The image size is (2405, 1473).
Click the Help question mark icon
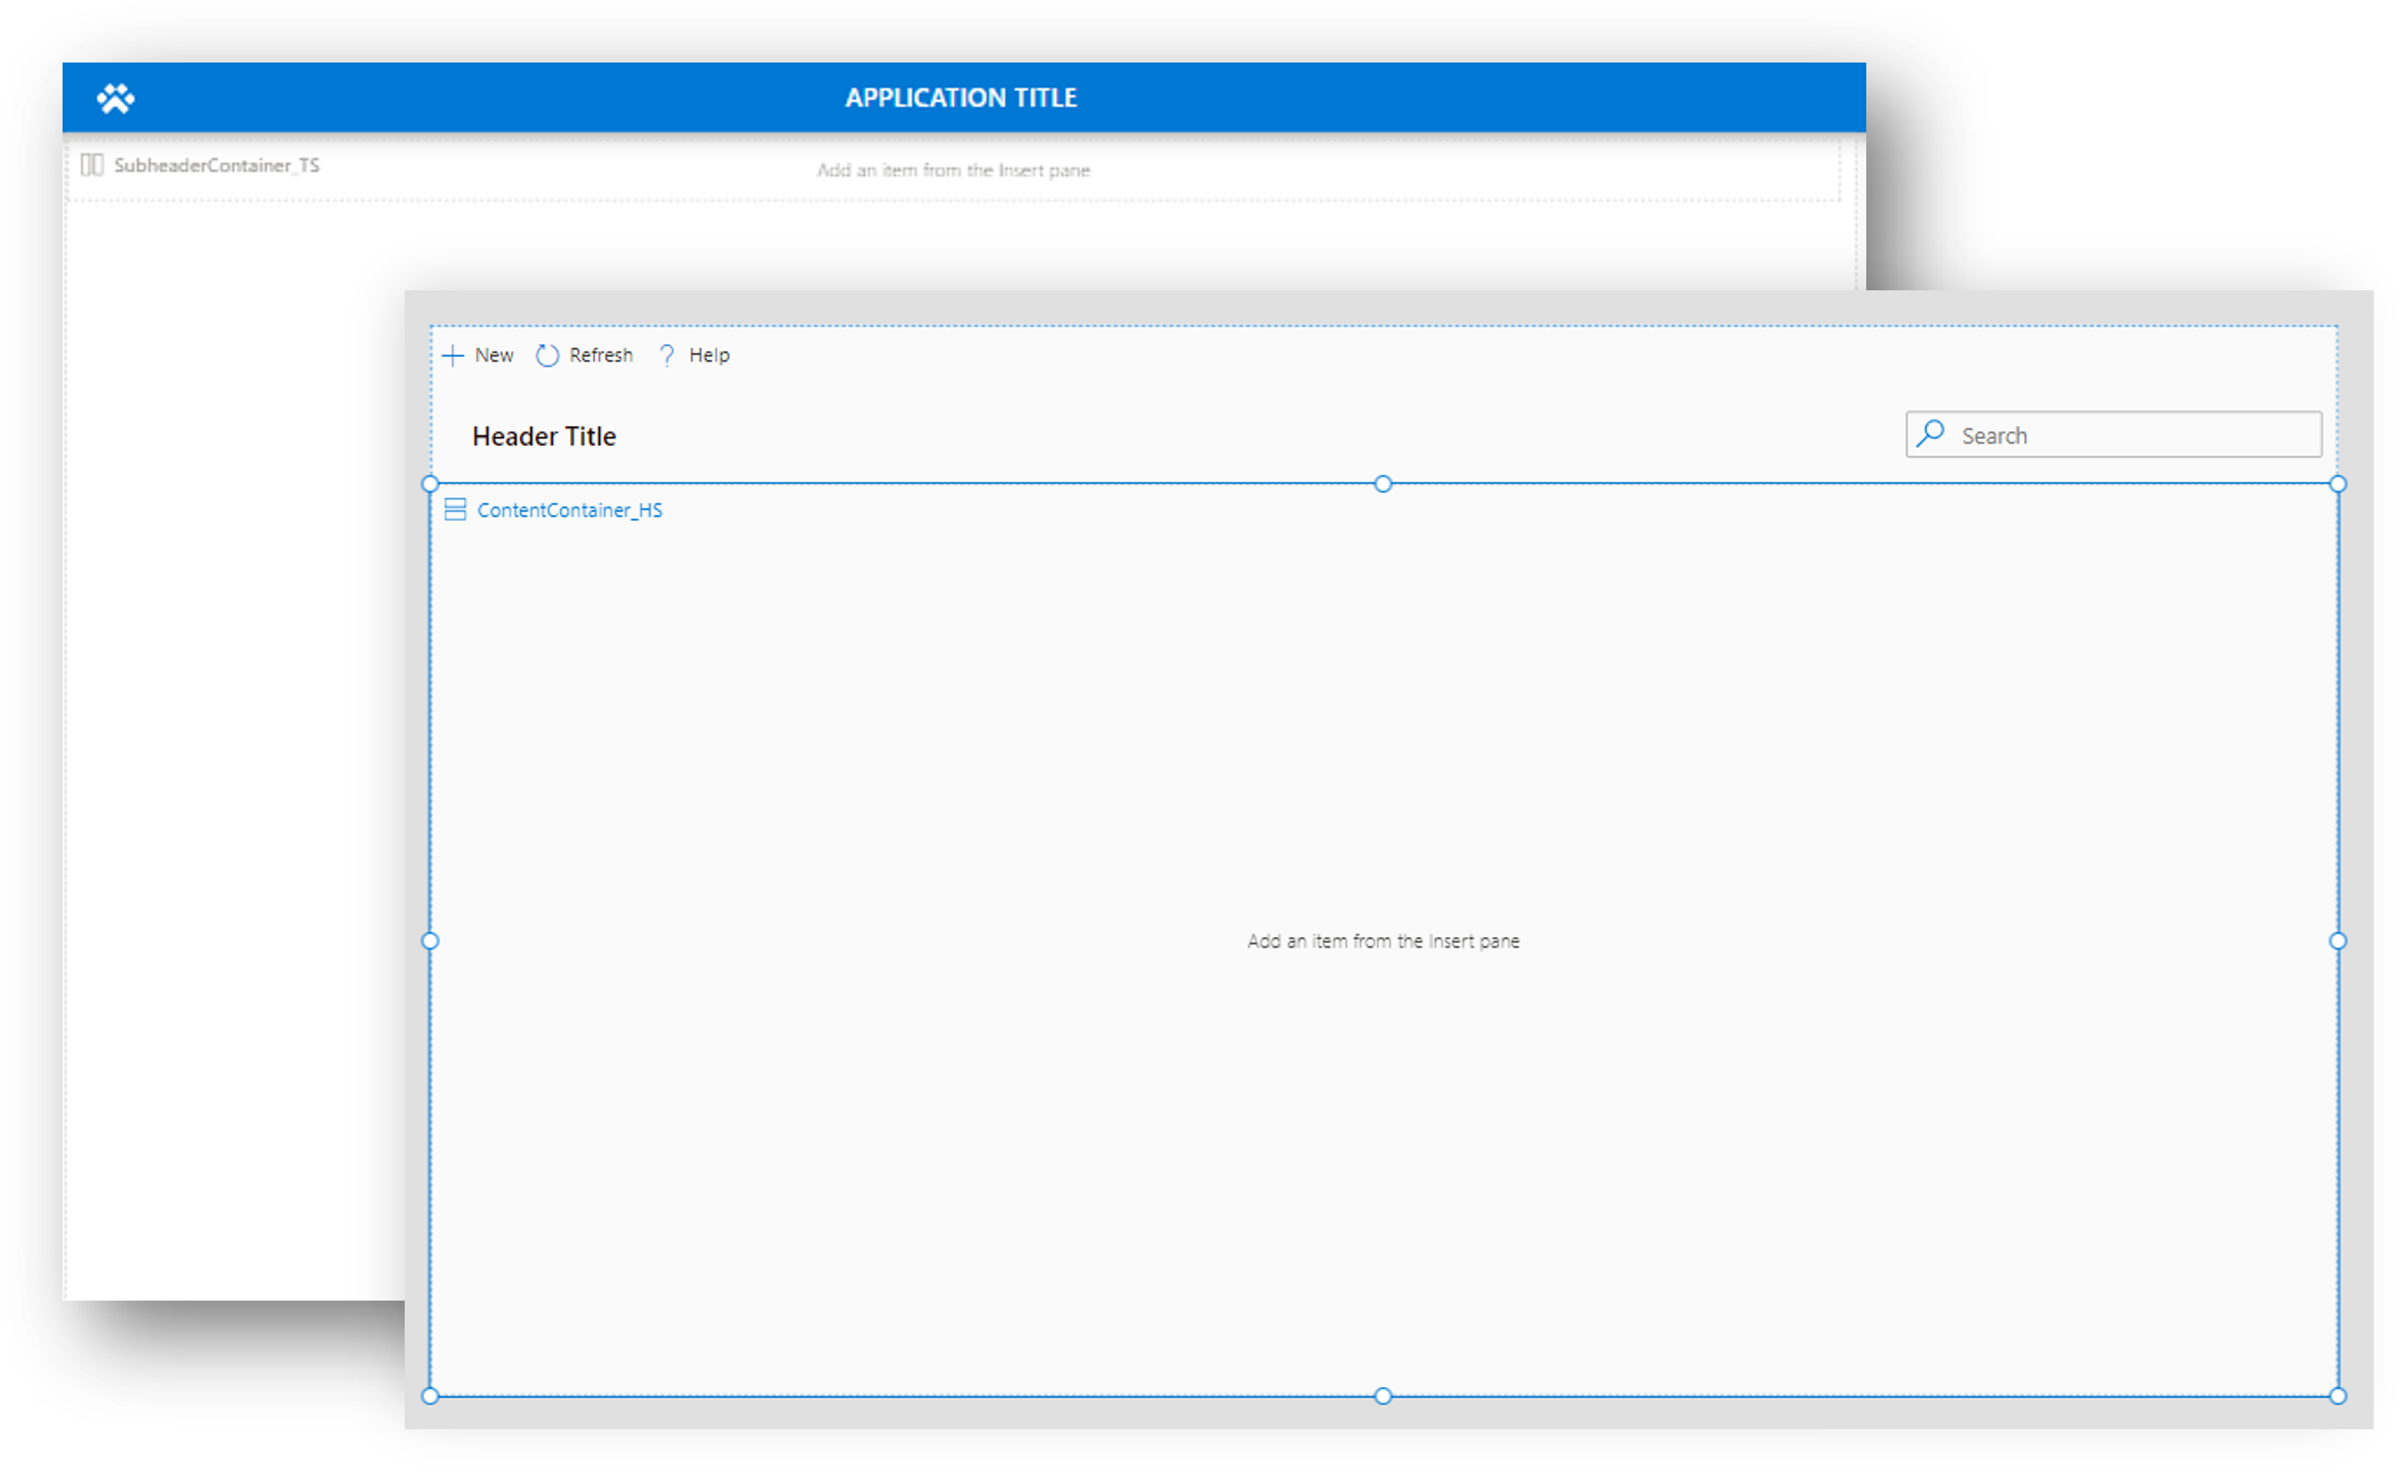[666, 356]
